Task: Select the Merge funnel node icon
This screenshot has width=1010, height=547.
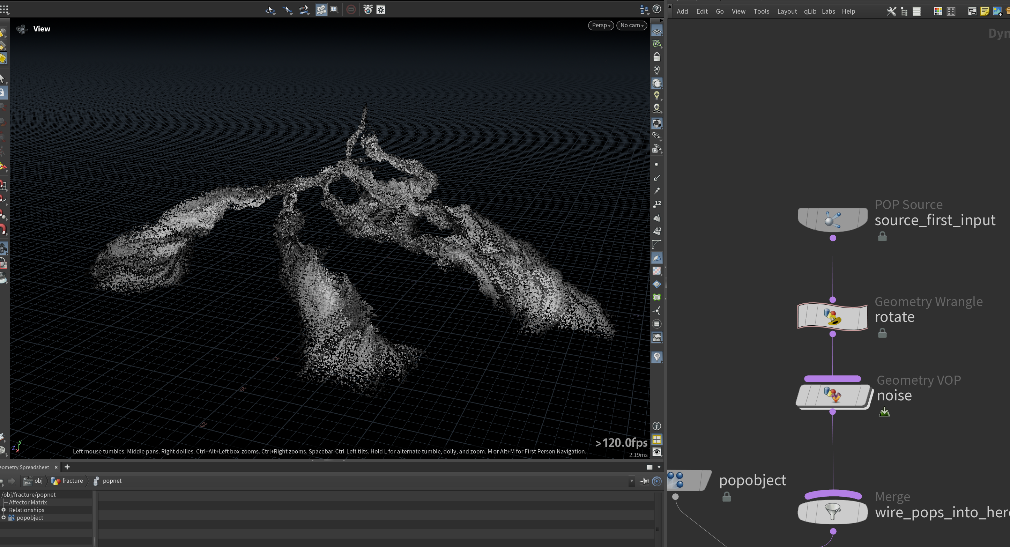Action: tap(832, 511)
